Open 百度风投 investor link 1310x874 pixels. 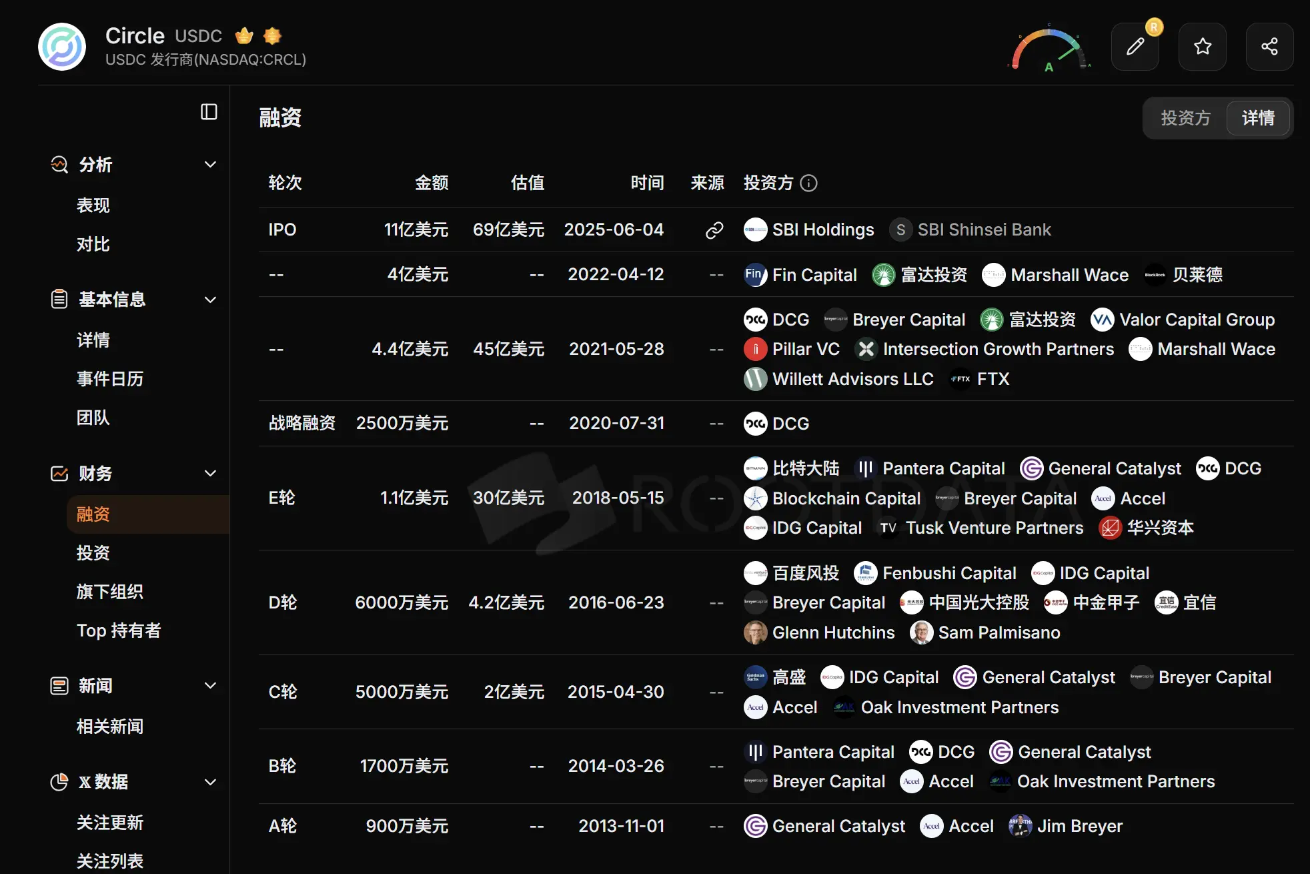[x=792, y=573]
